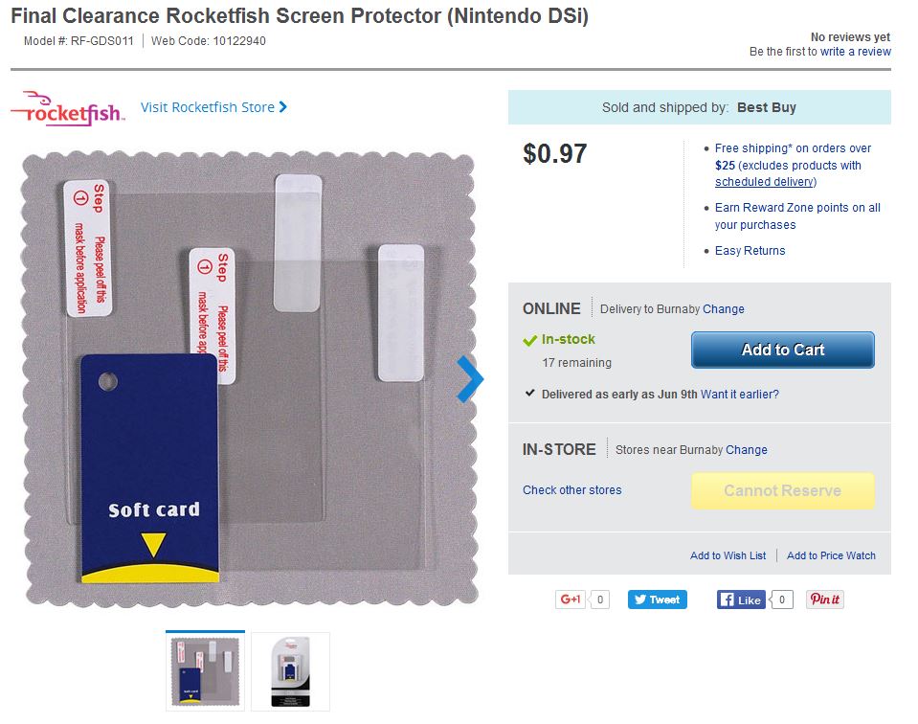Viewport: 918px width, 724px height.
Task: Share this product using the Tweet icon
Action: 657,599
